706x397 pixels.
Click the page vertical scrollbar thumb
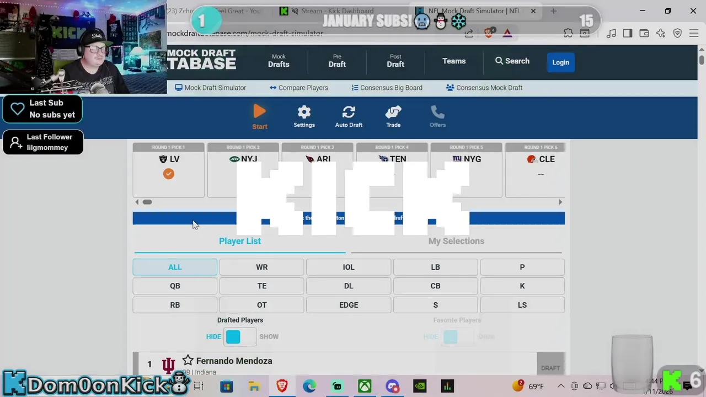coord(701,60)
